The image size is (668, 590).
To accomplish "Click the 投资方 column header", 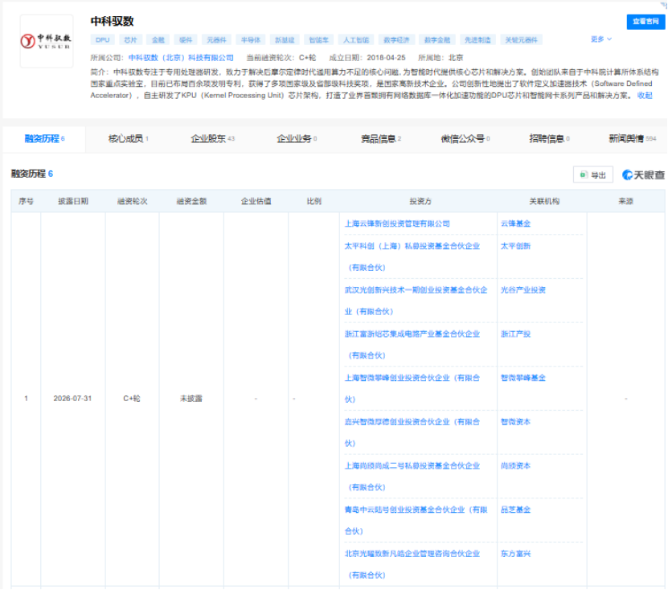I will (420, 202).
